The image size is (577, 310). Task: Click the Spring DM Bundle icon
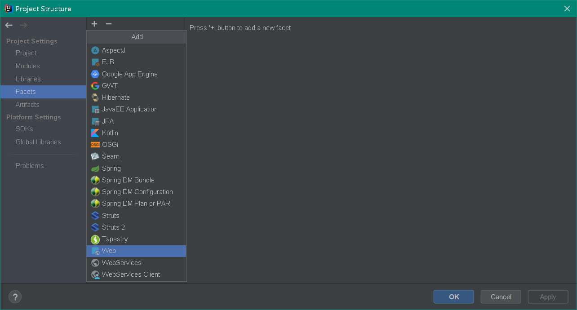[95, 180]
